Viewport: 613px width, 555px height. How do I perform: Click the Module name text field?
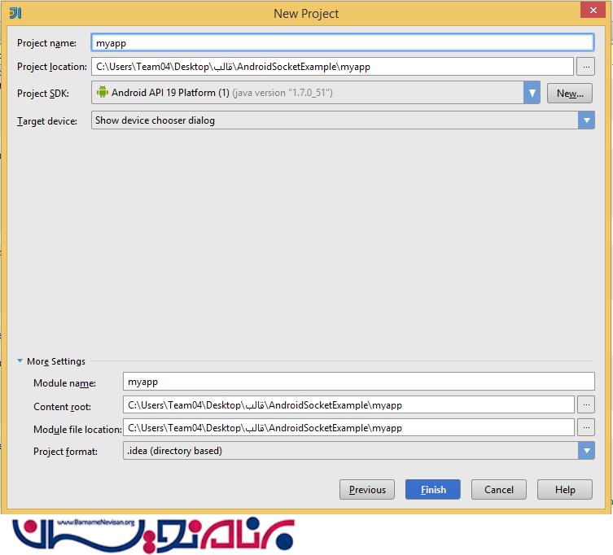(358, 382)
